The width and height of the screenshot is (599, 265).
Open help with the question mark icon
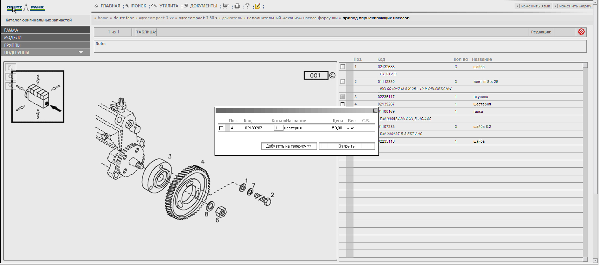[x=248, y=6]
